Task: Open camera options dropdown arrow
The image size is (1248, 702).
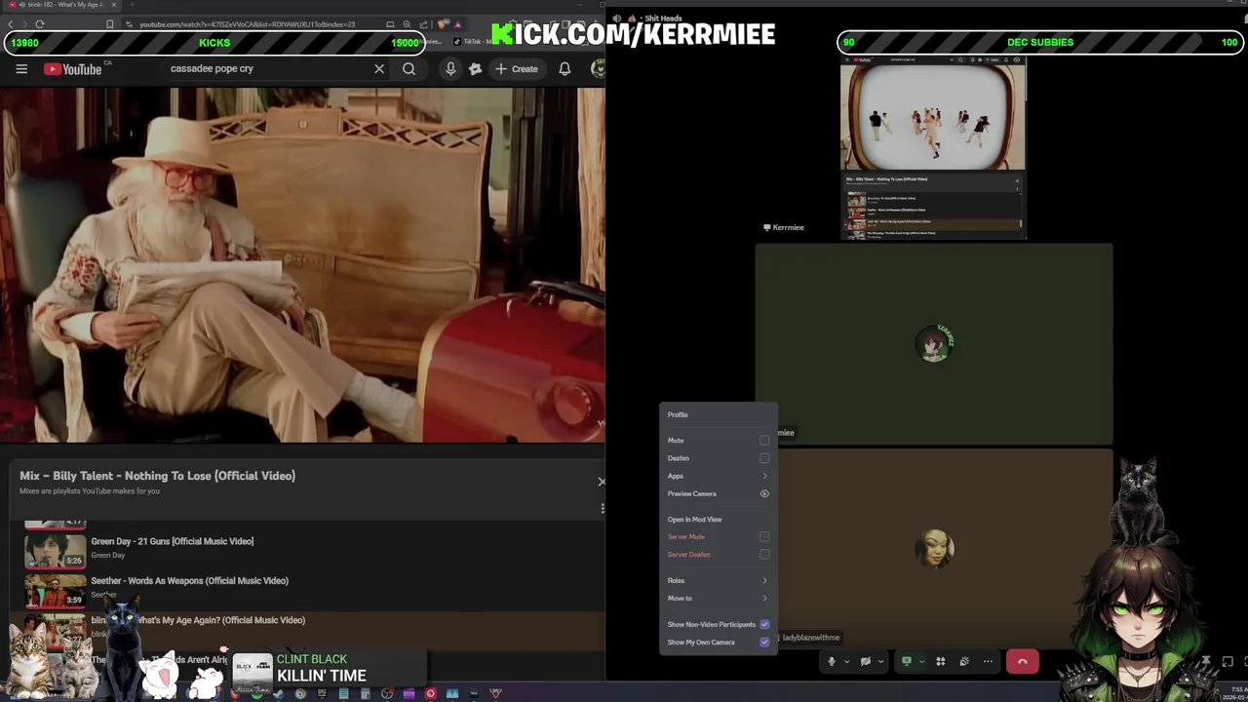Action: 879,661
